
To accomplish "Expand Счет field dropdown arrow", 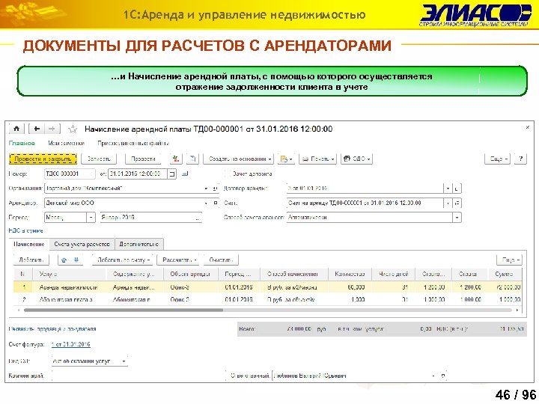I will click(448, 203).
